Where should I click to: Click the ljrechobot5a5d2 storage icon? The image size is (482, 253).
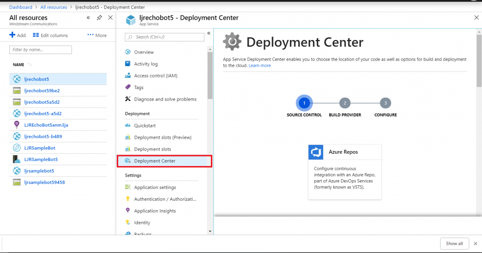pos(16,102)
